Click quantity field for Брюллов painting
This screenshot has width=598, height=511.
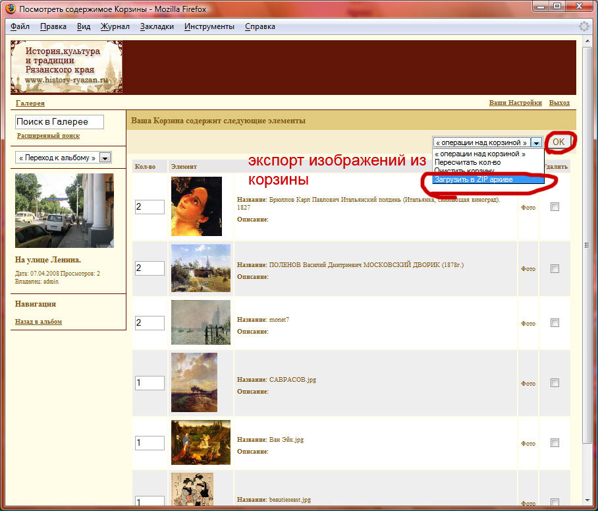click(x=149, y=206)
